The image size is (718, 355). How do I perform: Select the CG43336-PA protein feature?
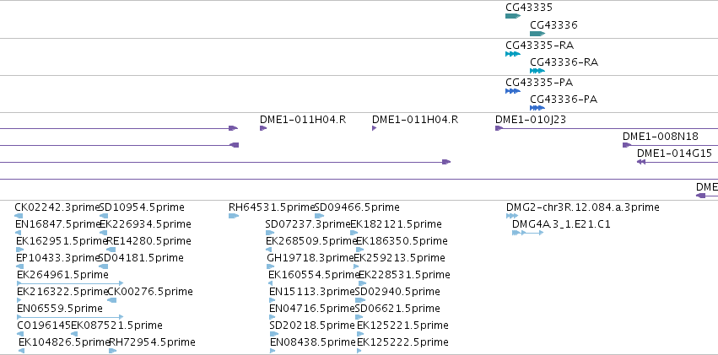(537, 108)
